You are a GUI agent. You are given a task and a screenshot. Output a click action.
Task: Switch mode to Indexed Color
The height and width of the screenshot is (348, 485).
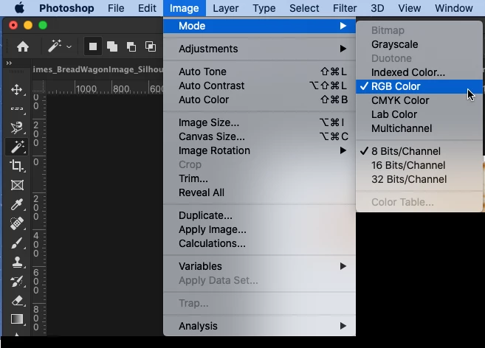pyautogui.click(x=419, y=72)
